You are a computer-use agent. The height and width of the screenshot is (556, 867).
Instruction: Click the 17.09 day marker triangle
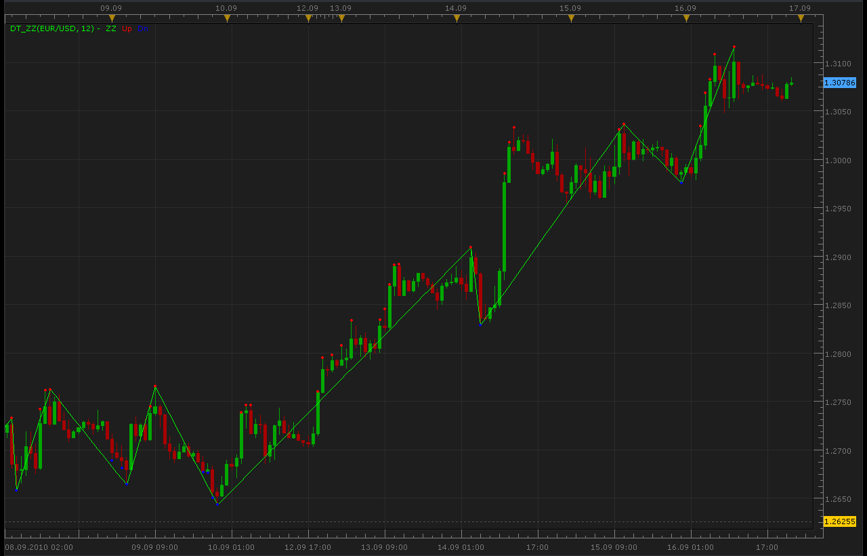(x=801, y=19)
